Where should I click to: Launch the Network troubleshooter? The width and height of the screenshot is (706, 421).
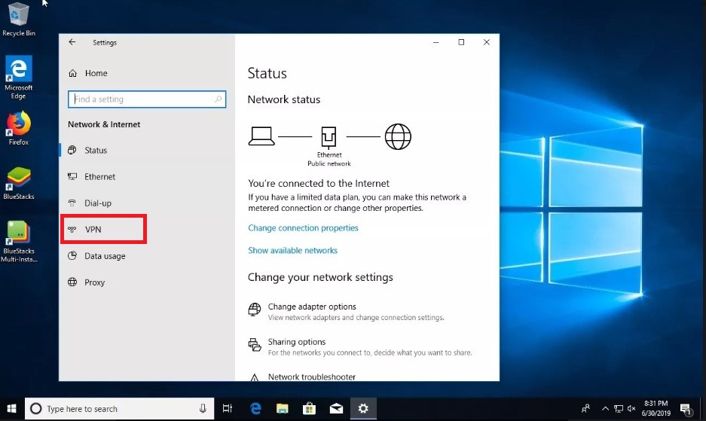[311, 377]
